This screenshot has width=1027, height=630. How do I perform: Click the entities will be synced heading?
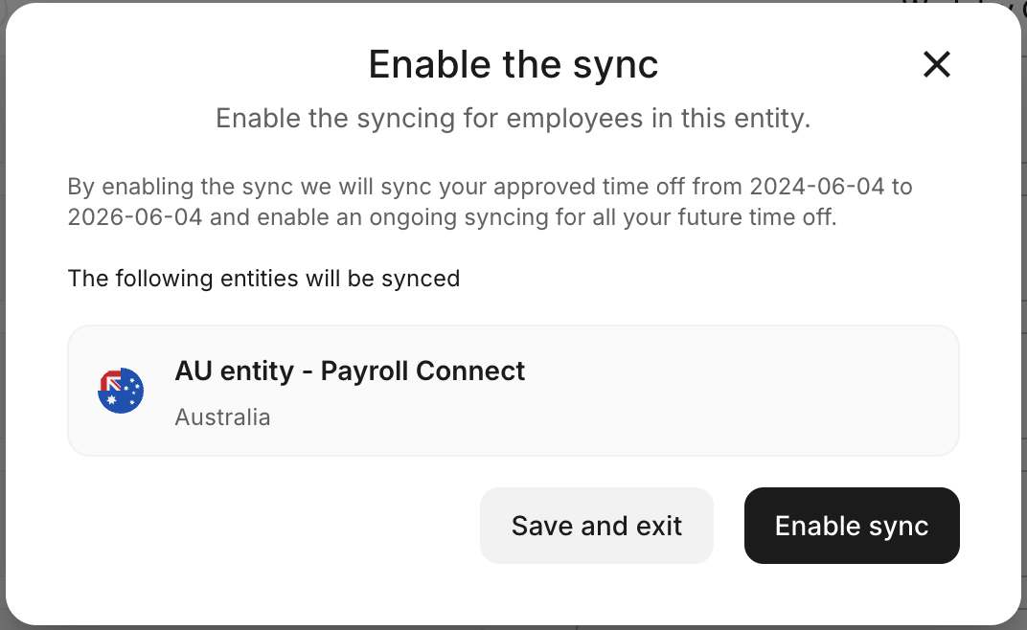tap(263, 279)
